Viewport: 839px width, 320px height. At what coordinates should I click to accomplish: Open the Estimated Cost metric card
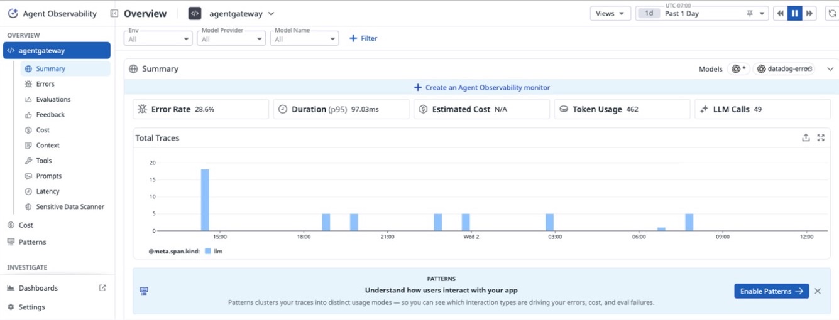point(481,109)
